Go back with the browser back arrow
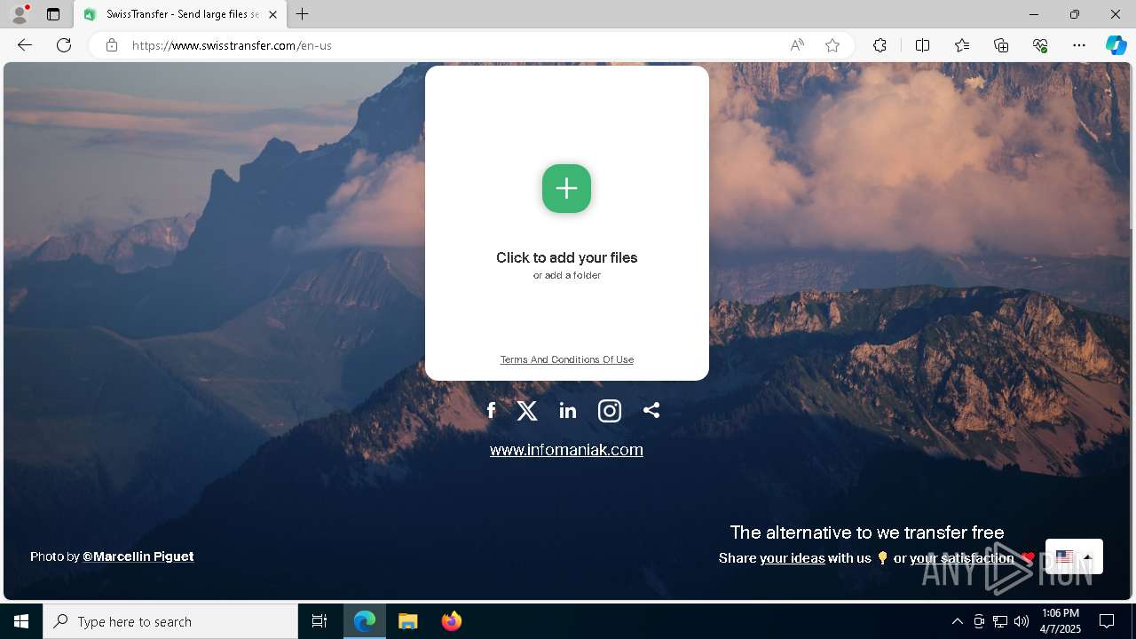Image resolution: width=1136 pixels, height=639 pixels. point(25,45)
